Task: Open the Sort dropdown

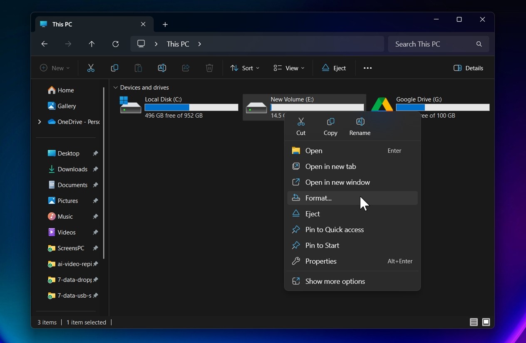Action: (x=245, y=68)
